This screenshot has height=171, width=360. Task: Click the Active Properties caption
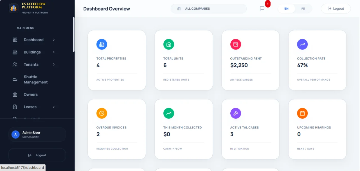[x=110, y=80]
